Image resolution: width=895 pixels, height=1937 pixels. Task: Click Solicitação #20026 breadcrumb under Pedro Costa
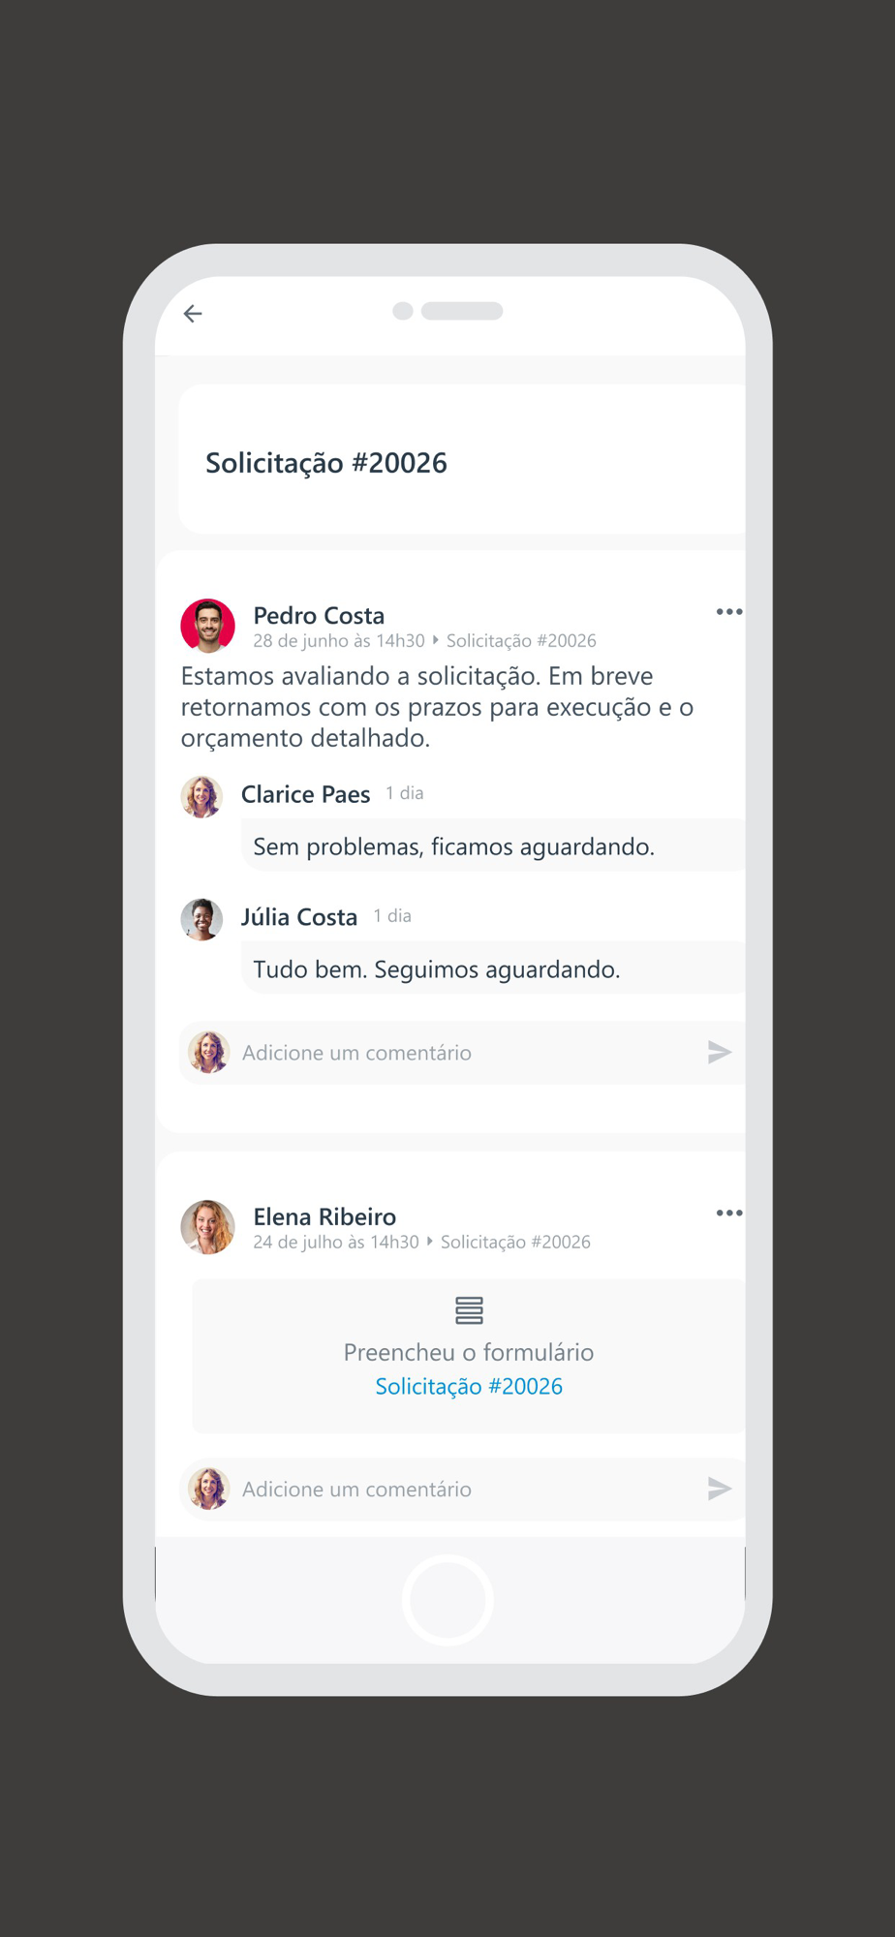(x=521, y=640)
